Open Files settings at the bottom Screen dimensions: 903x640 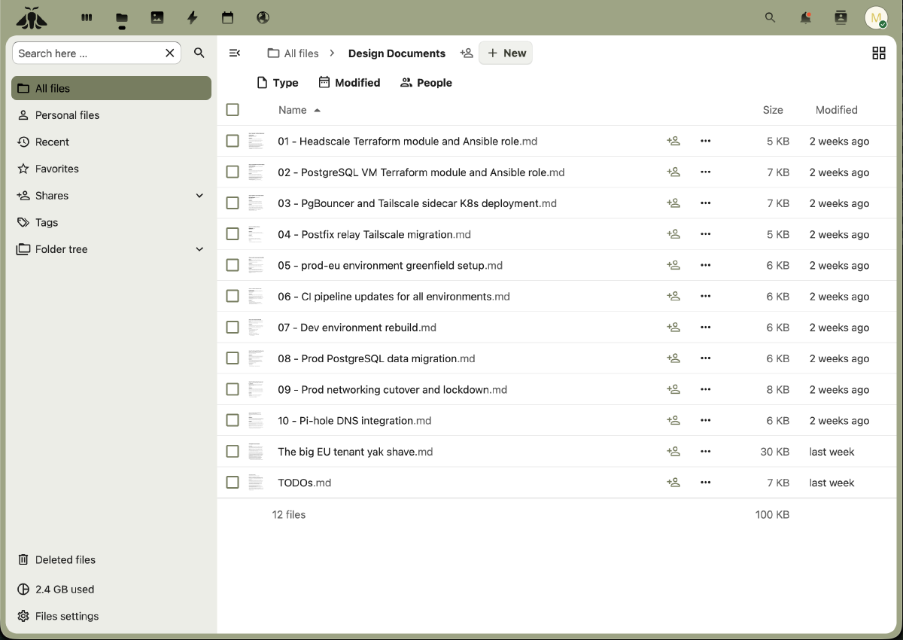66,616
